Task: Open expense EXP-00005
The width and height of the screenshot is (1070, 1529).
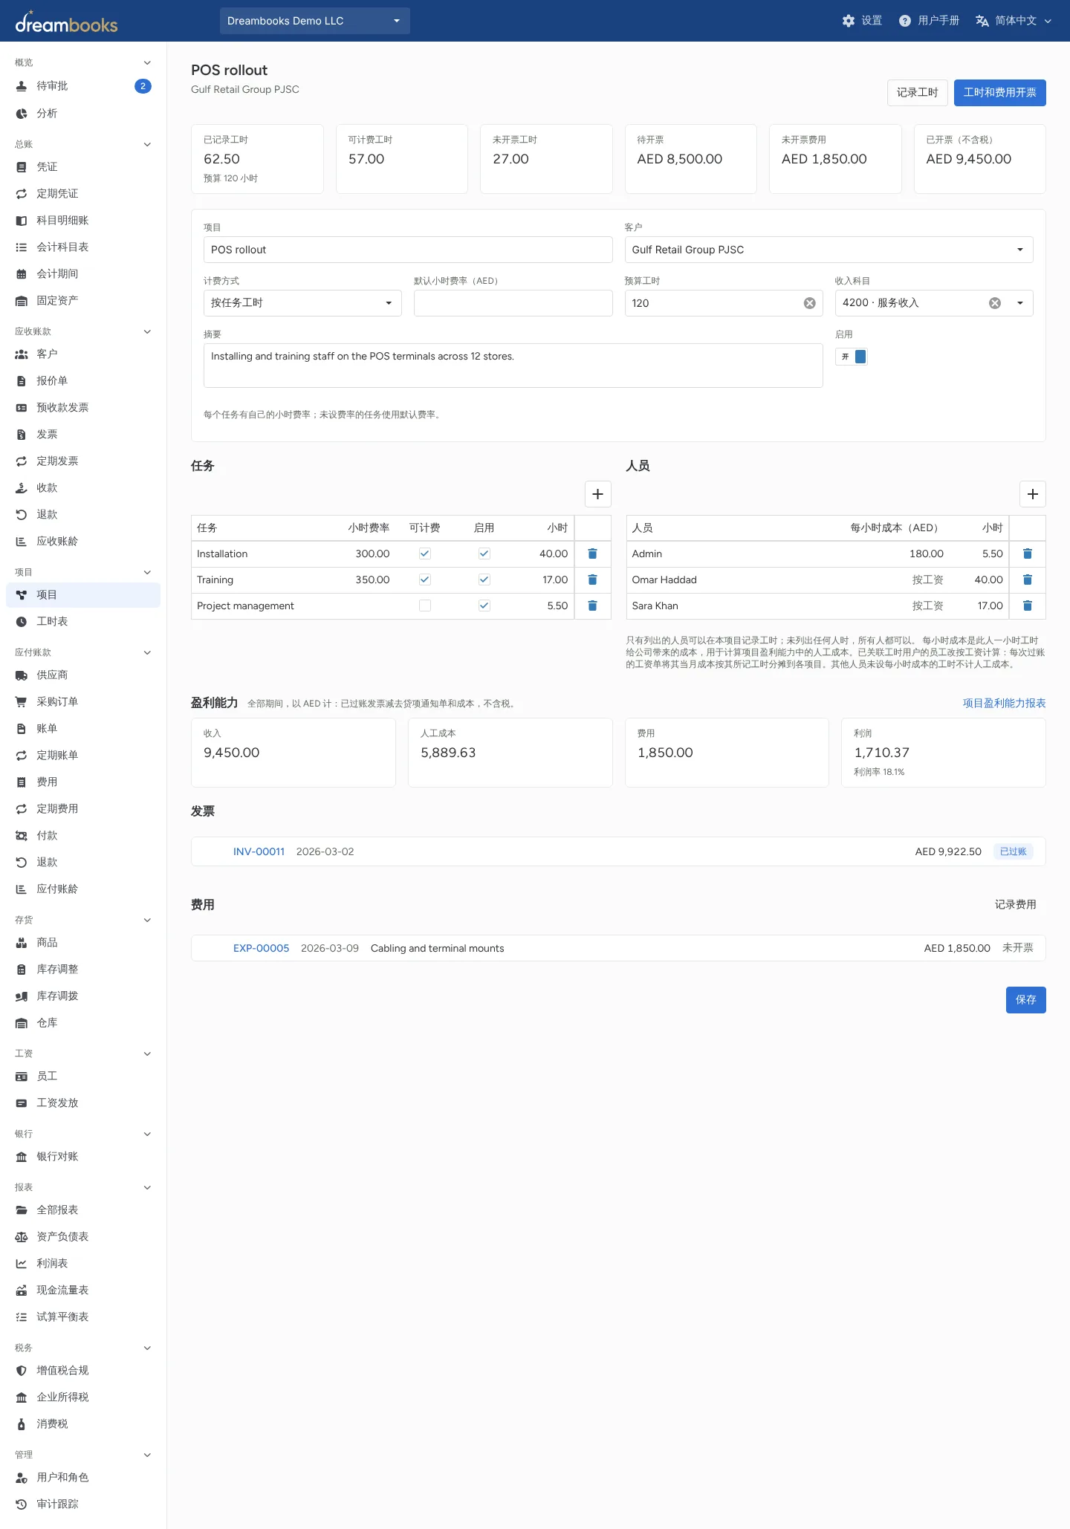Action: coord(261,948)
